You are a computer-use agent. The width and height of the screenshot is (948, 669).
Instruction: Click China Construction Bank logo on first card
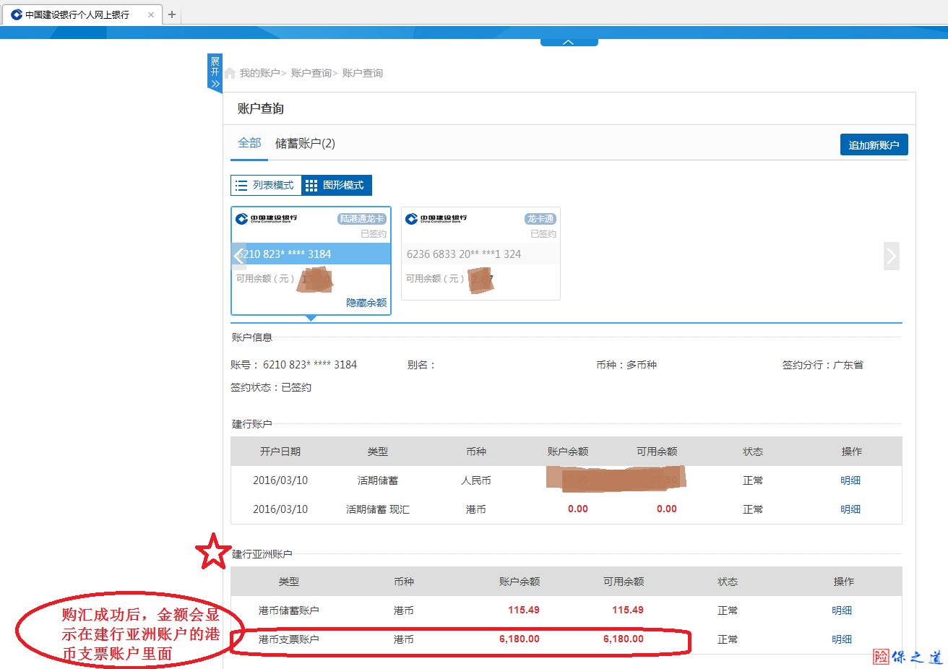pyautogui.click(x=267, y=218)
